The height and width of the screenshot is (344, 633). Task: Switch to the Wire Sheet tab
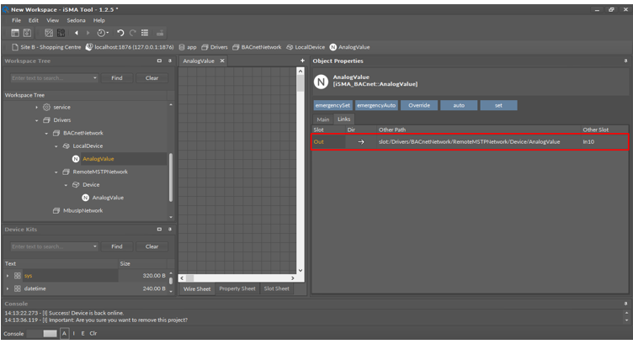tap(197, 288)
